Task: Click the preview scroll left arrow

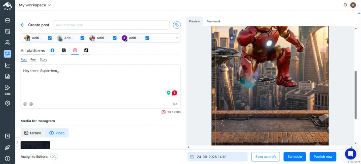Action: [188, 147]
